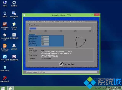This screenshot has width=122, height=90.
Task: Click the Ghost restore progress bar
Action: pos(60,28)
